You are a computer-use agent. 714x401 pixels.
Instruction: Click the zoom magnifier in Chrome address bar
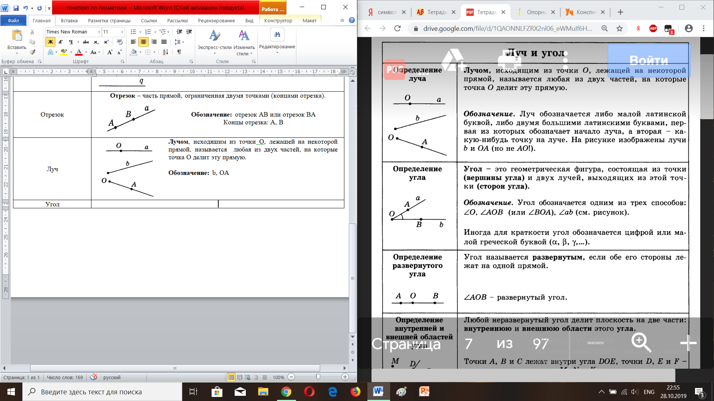coord(605,28)
